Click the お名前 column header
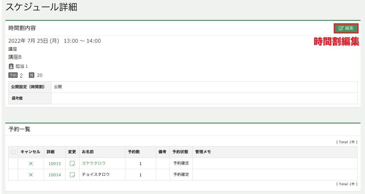Viewport: 365px width, 194px height. pyautogui.click(x=88, y=152)
